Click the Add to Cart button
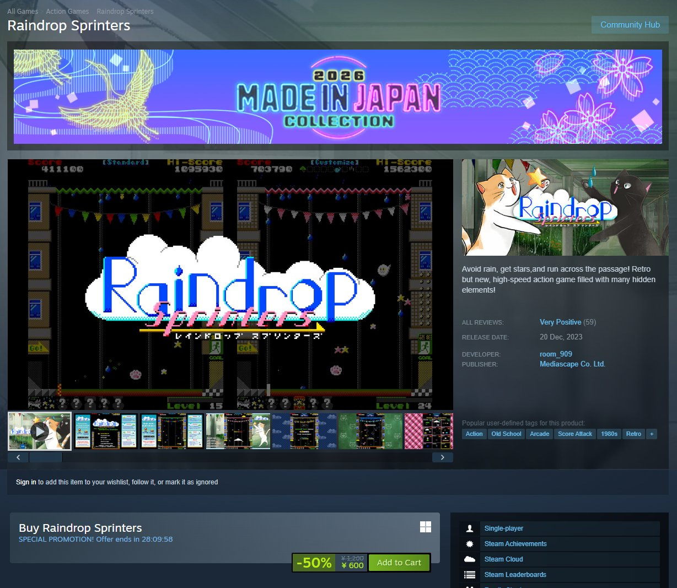677x588 pixels. (399, 563)
